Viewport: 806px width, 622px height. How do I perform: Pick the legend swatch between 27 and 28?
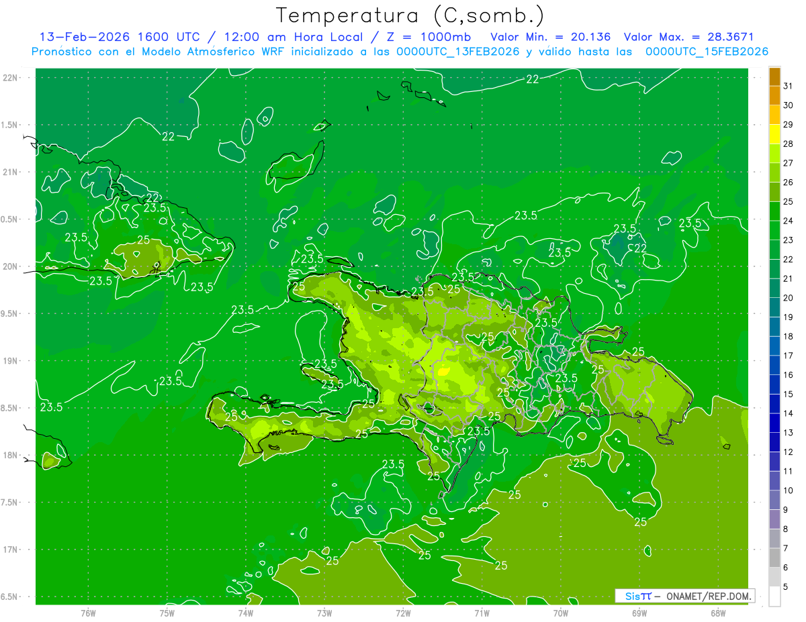tap(774, 154)
